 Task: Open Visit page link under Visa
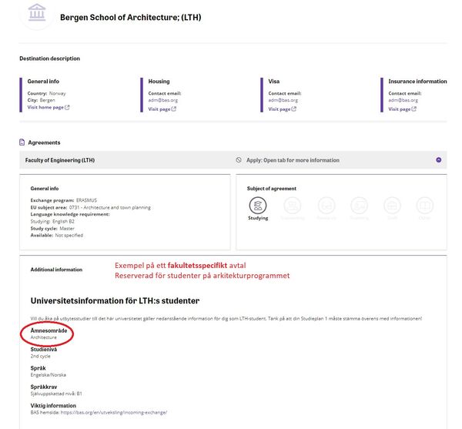[279, 109]
